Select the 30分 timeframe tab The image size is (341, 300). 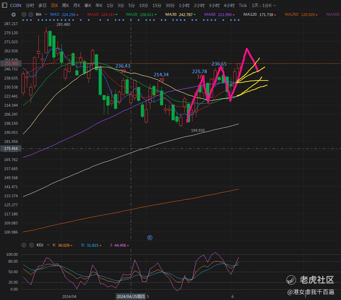170,6
